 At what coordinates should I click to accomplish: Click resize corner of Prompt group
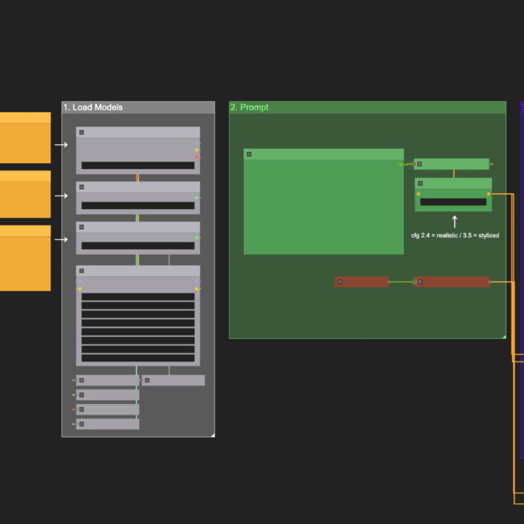(504, 337)
